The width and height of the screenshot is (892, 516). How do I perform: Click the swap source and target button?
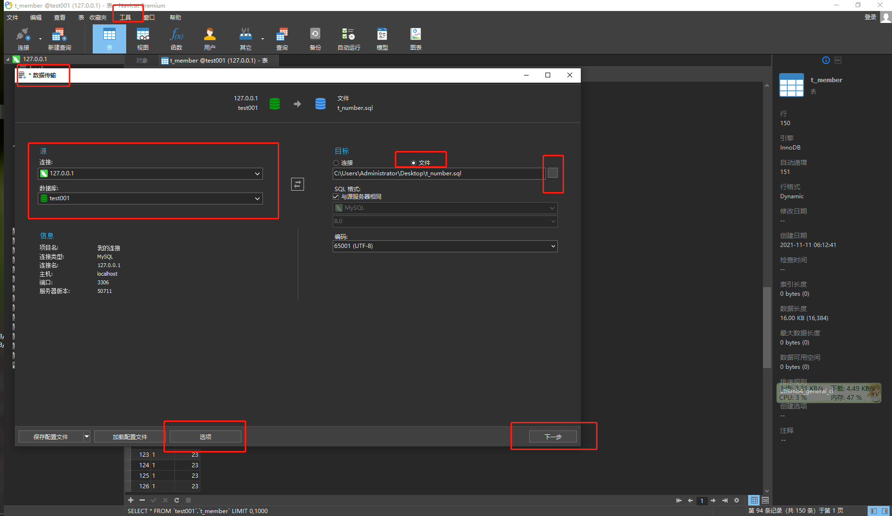tap(297, 184)
